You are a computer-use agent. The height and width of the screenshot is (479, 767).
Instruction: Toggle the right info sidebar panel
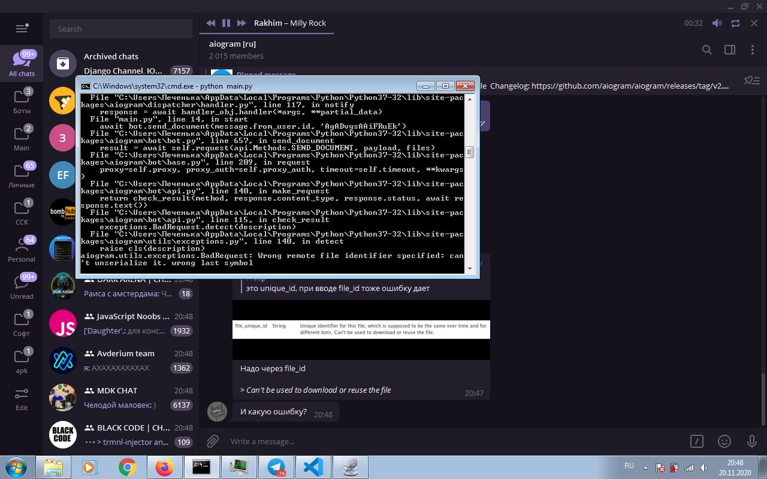730,50
